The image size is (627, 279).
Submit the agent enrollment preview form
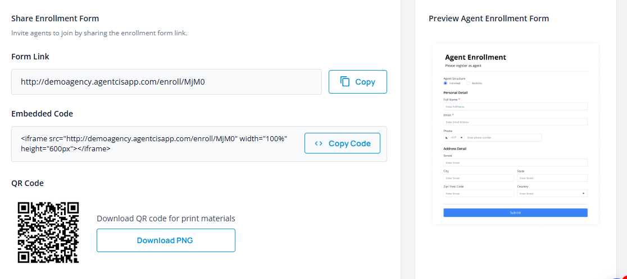[515, 213]
